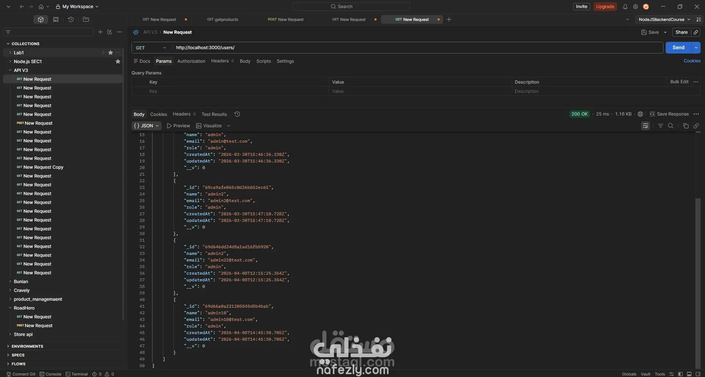Go back with the left arrow
The image size is (705, 377).
click(x=22, y=7)
